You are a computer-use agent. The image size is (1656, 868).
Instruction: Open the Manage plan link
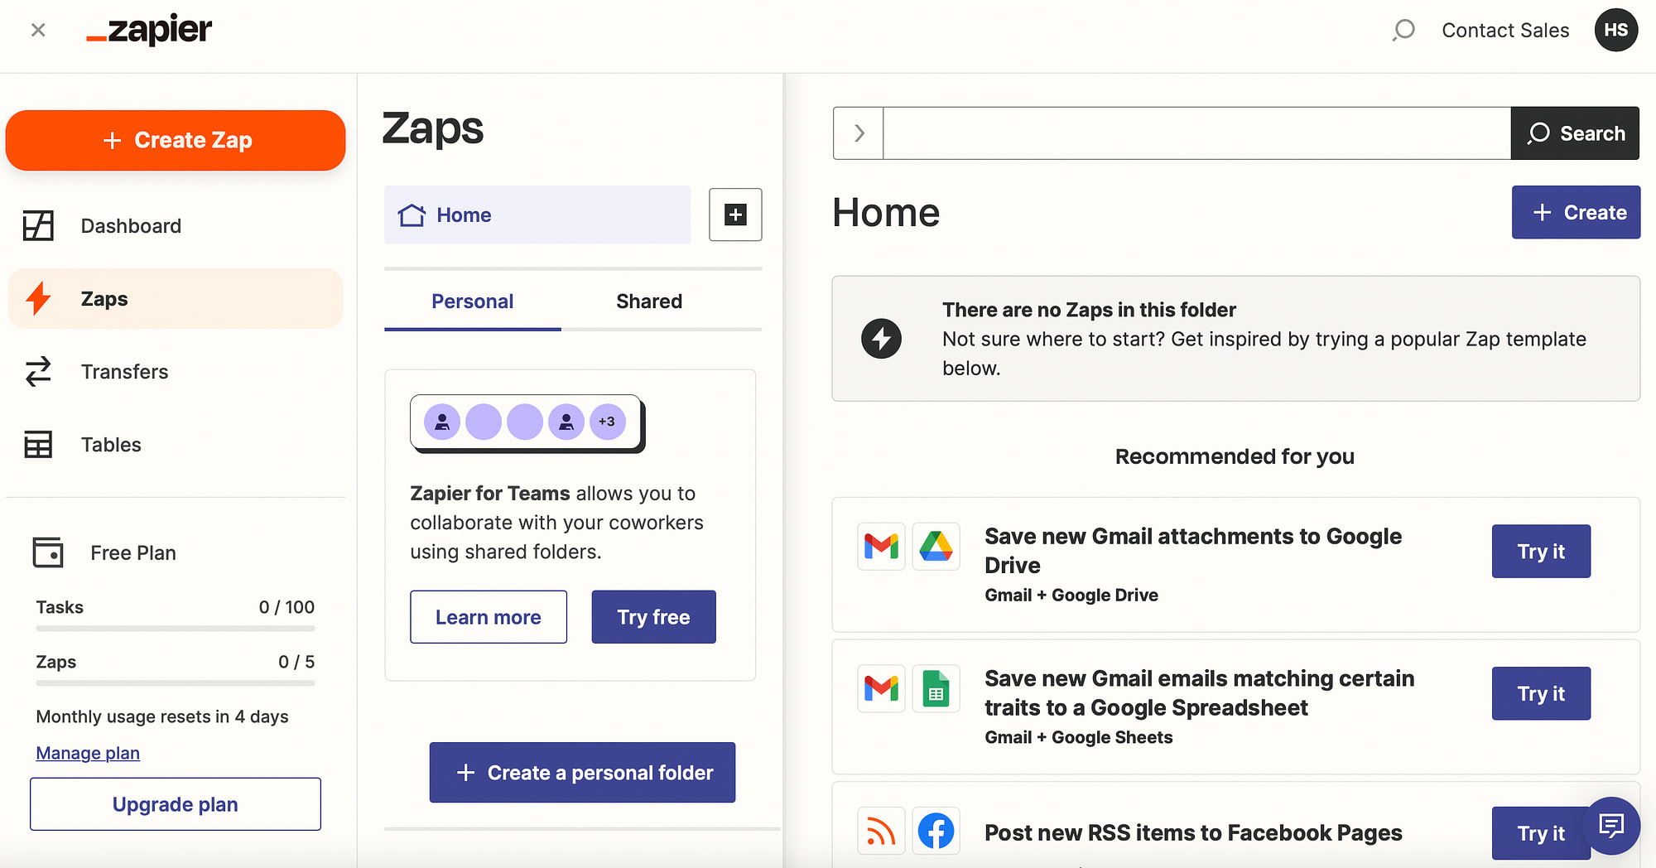click(88, 753)
